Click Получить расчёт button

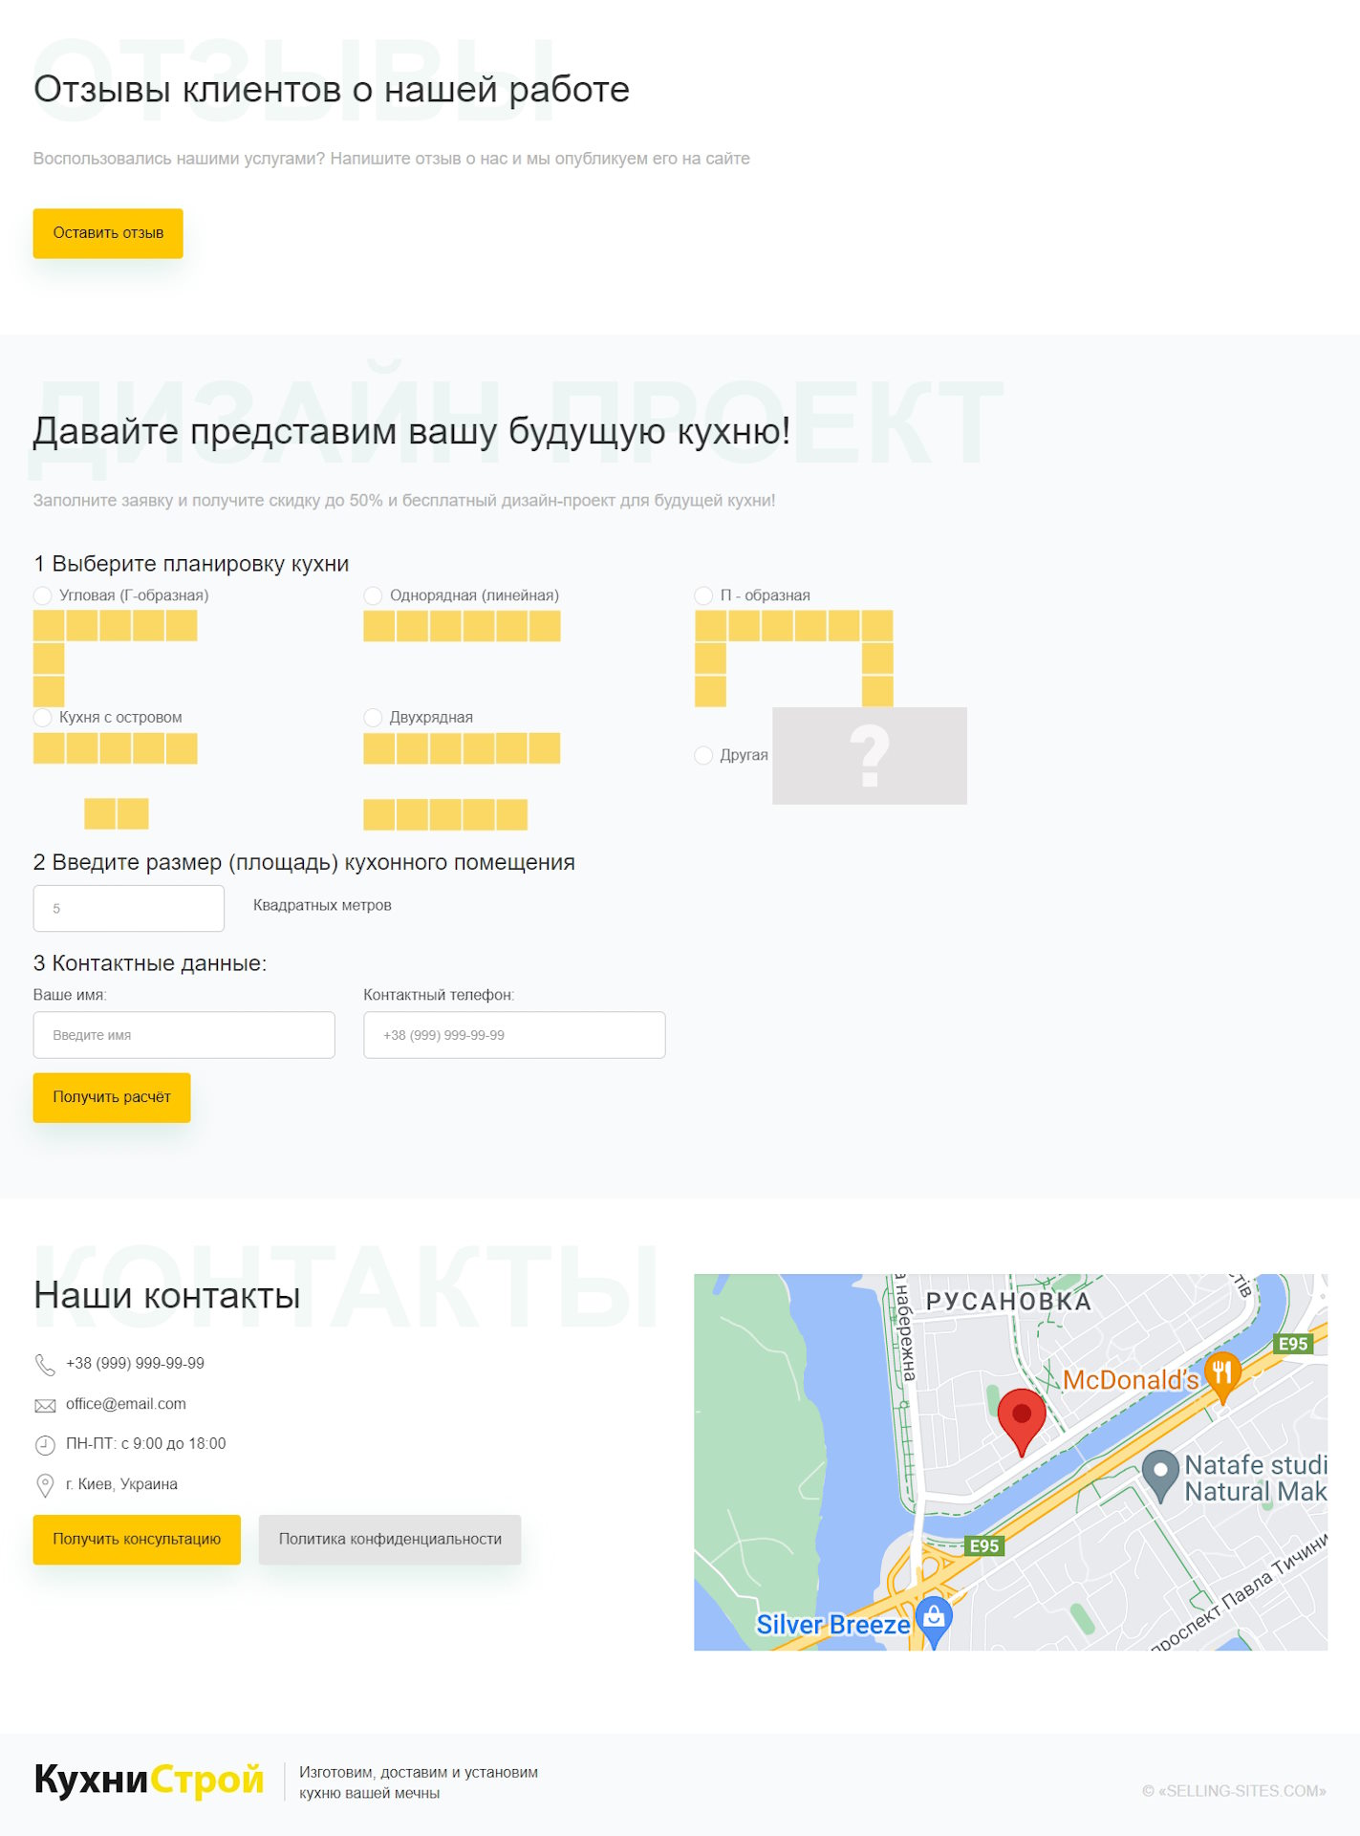pos(112,1097)
